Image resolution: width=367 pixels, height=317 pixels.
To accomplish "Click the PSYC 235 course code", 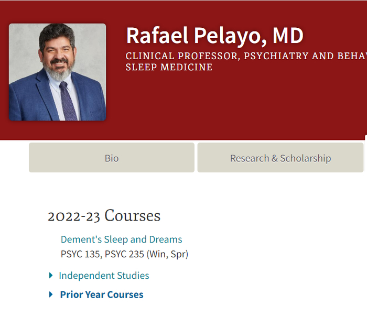I will coord(124,254).
